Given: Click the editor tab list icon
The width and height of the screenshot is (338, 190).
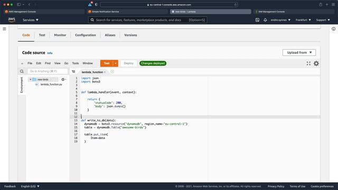Looking at the screenshot, I should coord(73,72).
